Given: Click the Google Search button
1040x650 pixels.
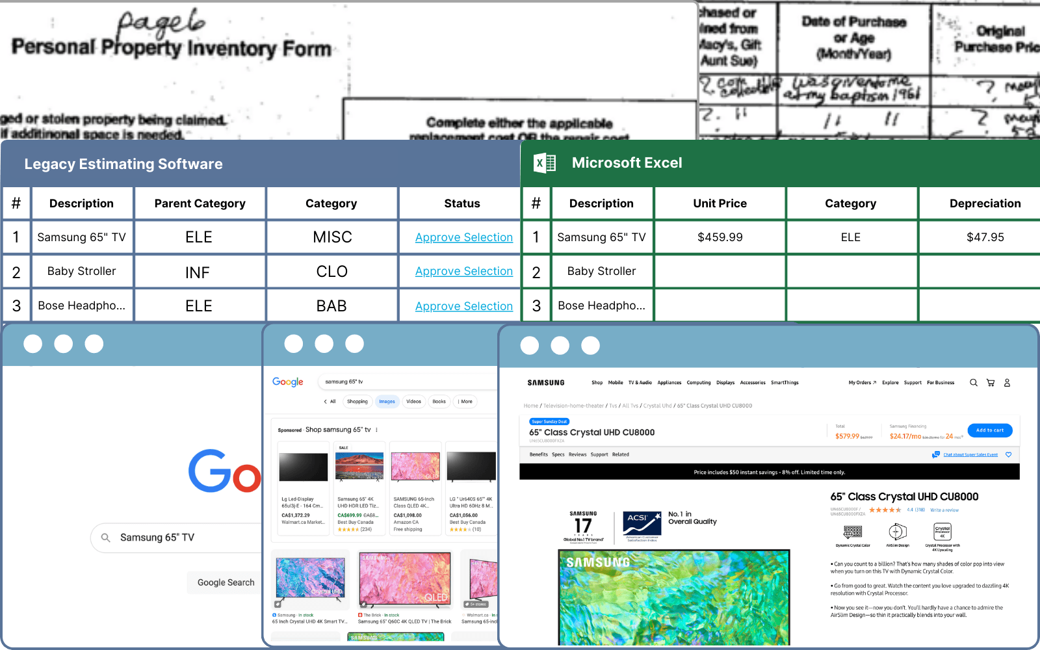Looking at the screenshot, I should (226, 582).
